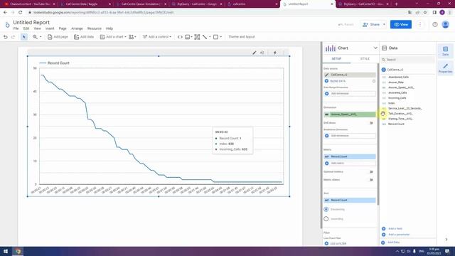Click Add dimension under Date Range Dimension
Image resolution: width=455 pixels, height=256 pixels.
pos(350,93)
